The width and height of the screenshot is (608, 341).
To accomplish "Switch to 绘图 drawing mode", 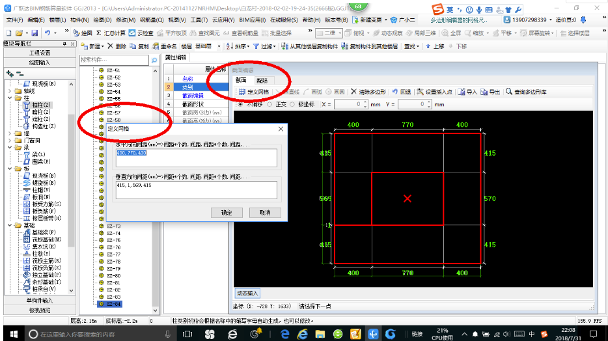I will pyautogui.click(x=83, y=33).
